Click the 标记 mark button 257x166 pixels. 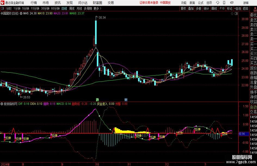[x=230, y=8]
